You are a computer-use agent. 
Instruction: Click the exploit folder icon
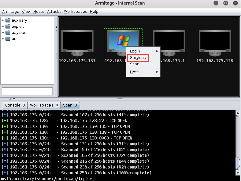[x=8, y=26]
